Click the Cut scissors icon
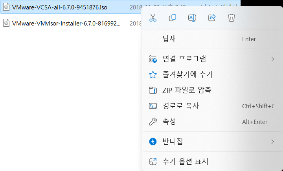The width and height of the screenshot is (283, 171). click(153, 18)
